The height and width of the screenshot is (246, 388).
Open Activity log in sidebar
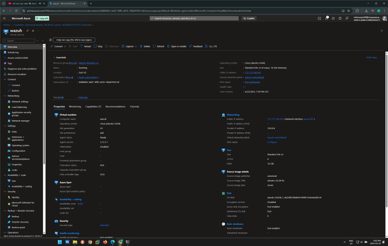point(13,52)
